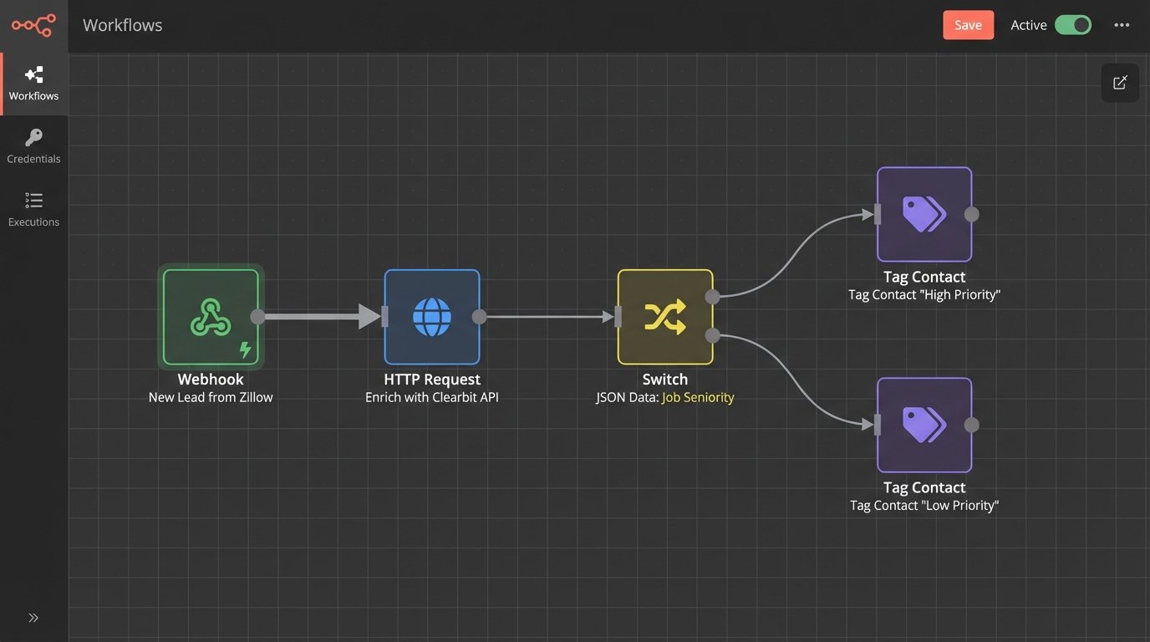Click the Webhook node output connector dot

pos(257,317)
